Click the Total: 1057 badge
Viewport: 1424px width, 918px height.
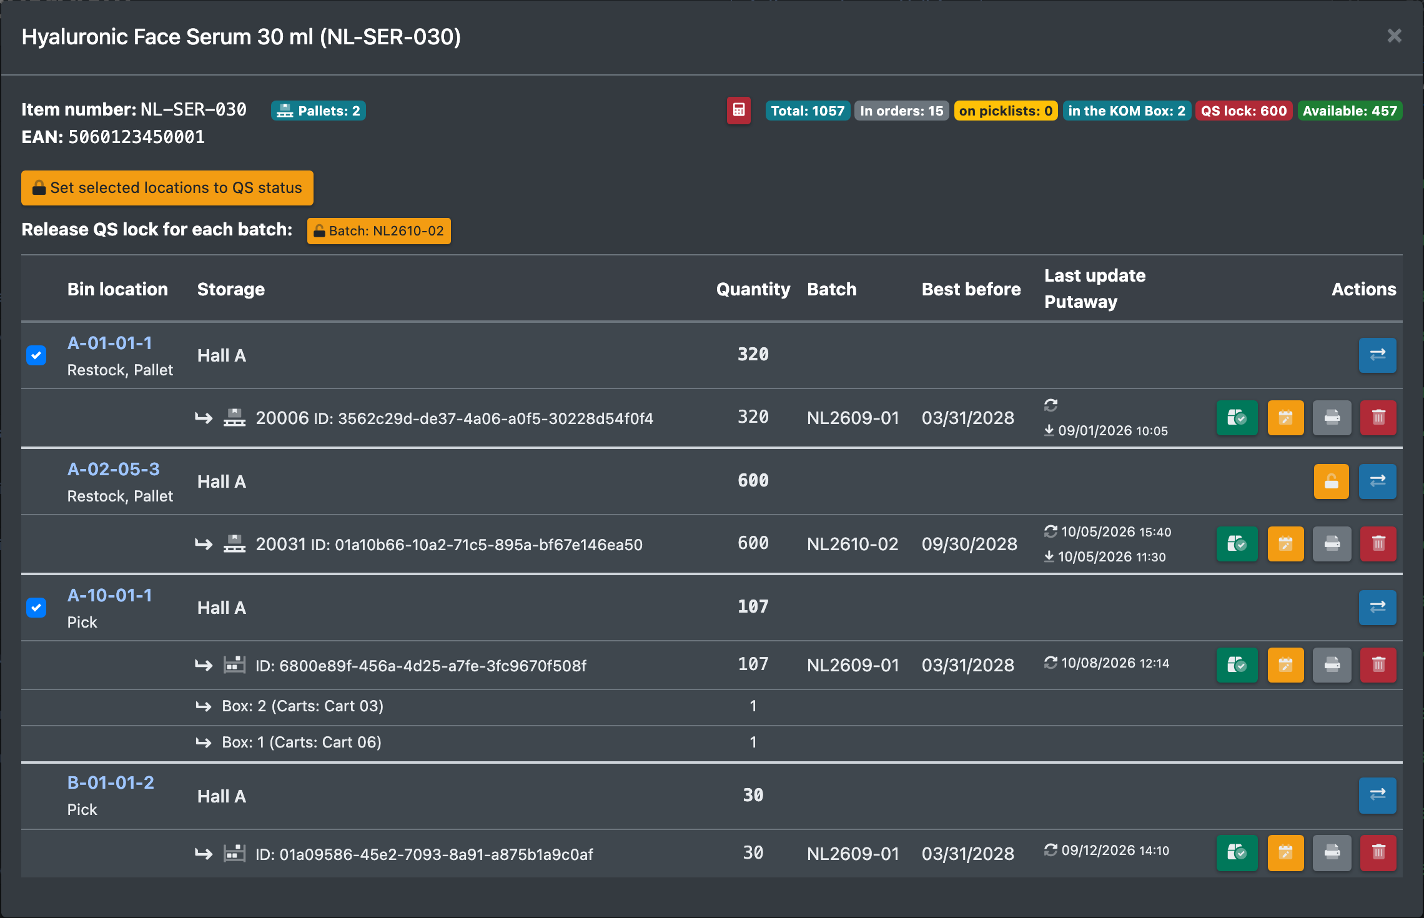click(x=808, y=111)
